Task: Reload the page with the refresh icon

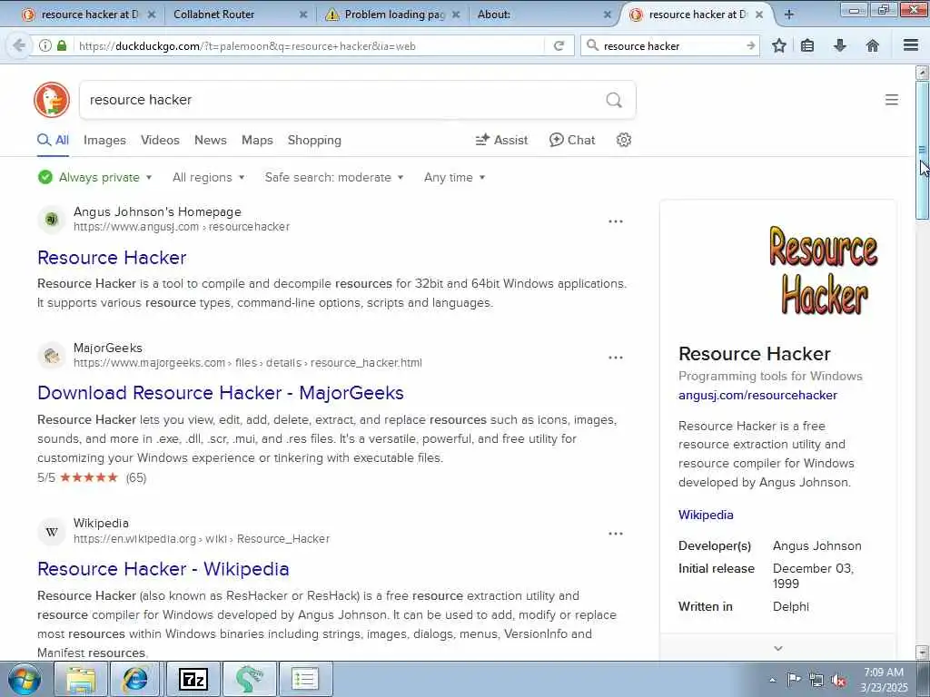Action: pyautogui.click(x=559, y=45)
